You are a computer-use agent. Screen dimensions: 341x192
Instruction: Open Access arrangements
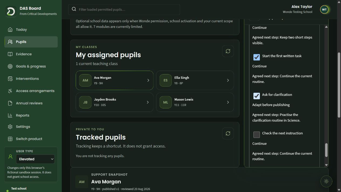tap(31, 91)
